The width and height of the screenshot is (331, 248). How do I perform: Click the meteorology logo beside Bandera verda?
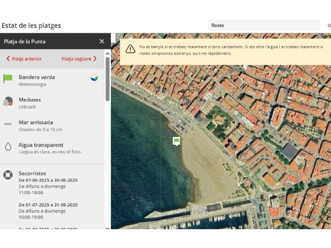pyautogui.click(x=94, y=77)
